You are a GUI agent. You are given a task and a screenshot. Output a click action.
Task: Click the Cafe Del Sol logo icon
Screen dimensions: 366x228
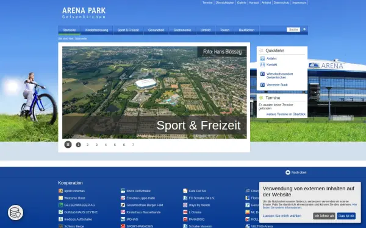coord(185,191)
